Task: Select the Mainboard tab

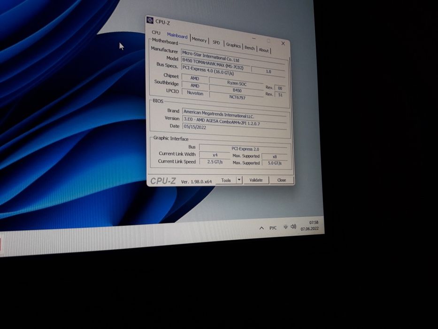Action: click(177, 36)
